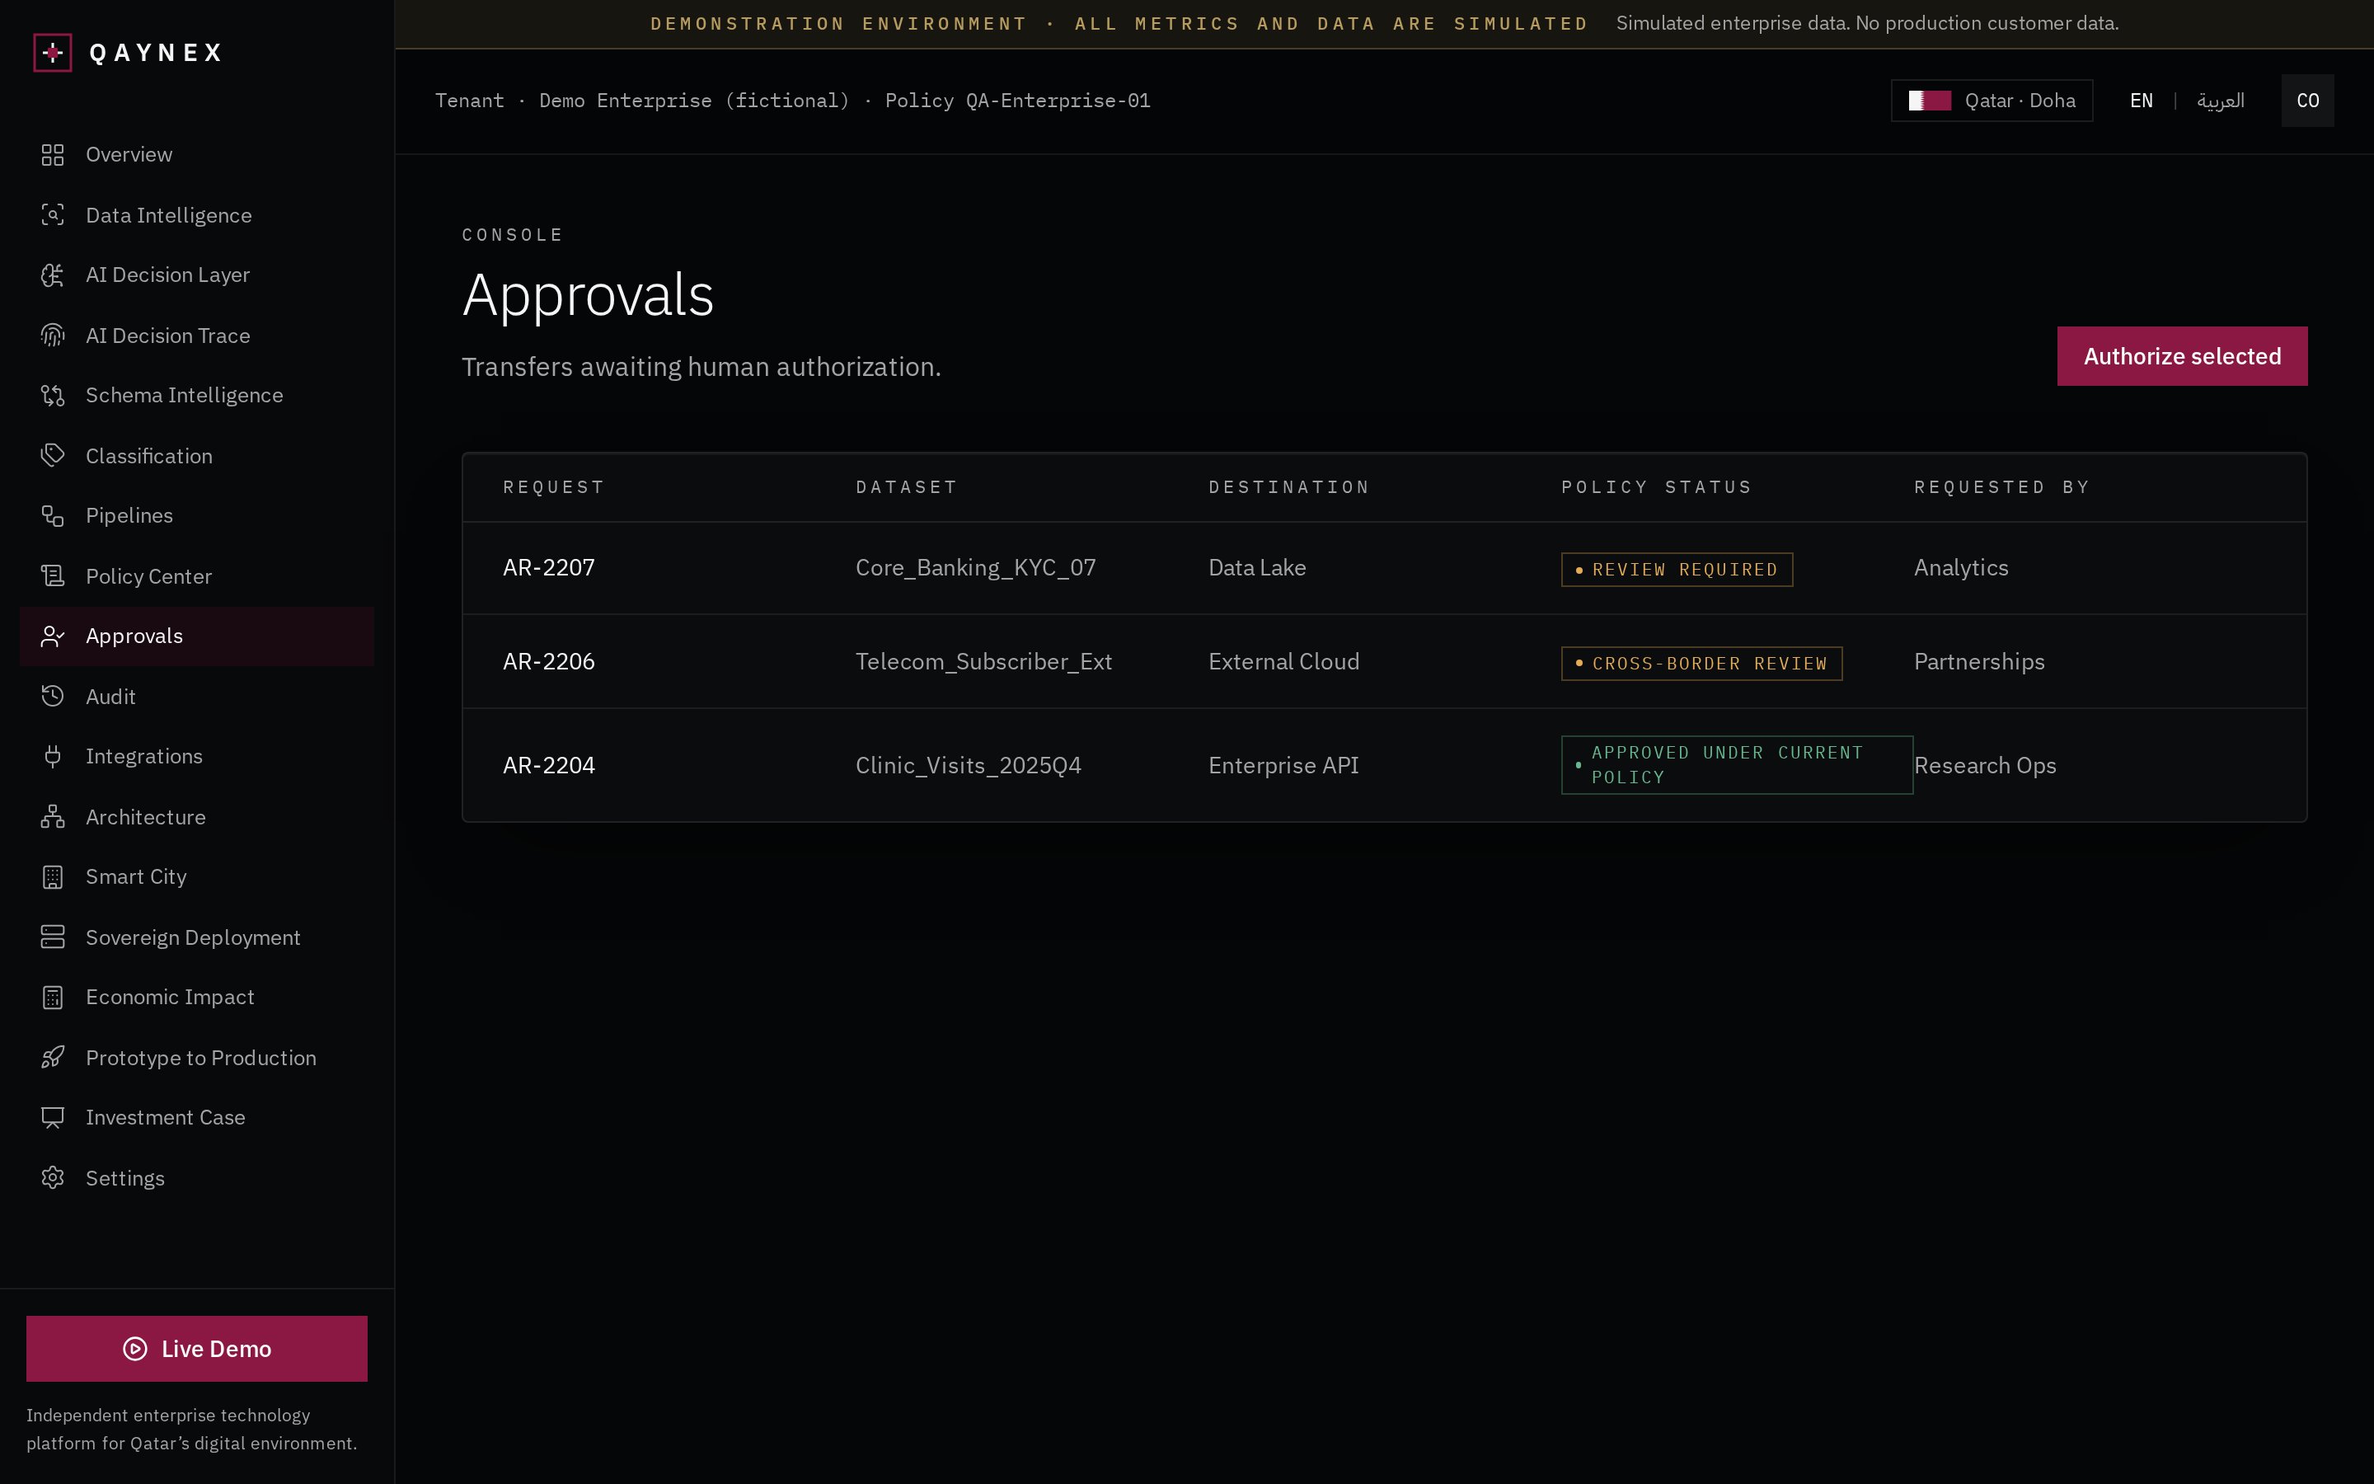Image resolution: width=2374 pixels, height=1484 pixels.
Task: Open the Overview grid icon
Action: click(x=53, y=155)
